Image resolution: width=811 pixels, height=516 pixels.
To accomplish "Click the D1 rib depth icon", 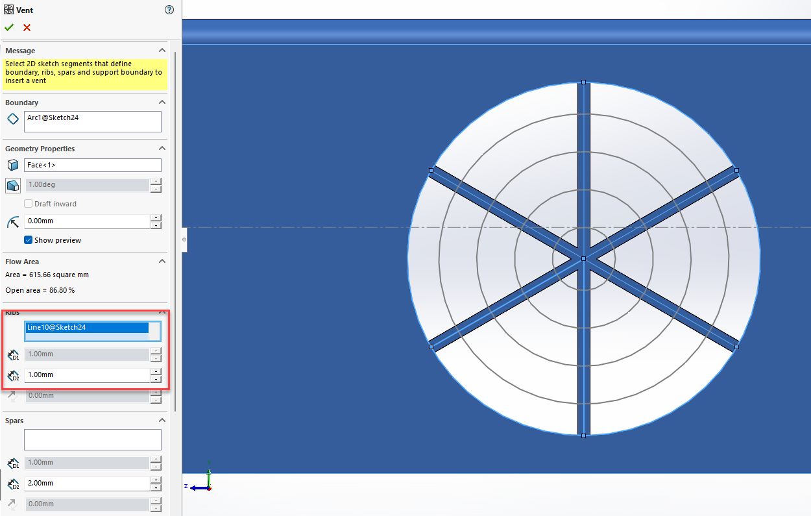I will point(13,354).
